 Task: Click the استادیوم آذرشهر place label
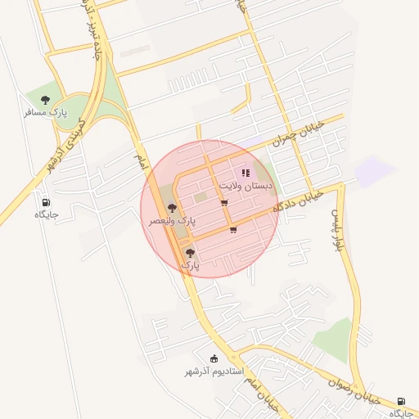(x=214, y=372)
